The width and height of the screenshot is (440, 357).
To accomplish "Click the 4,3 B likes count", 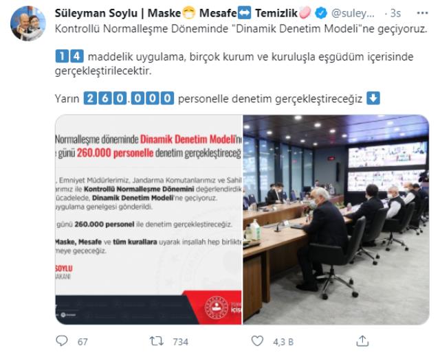I will [283, 342].
